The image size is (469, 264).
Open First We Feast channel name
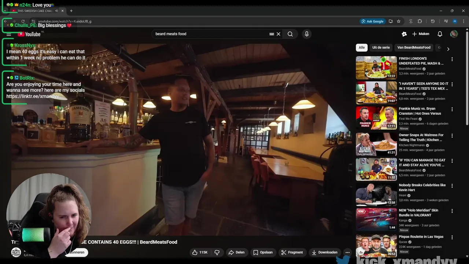(x=409, y=119)
